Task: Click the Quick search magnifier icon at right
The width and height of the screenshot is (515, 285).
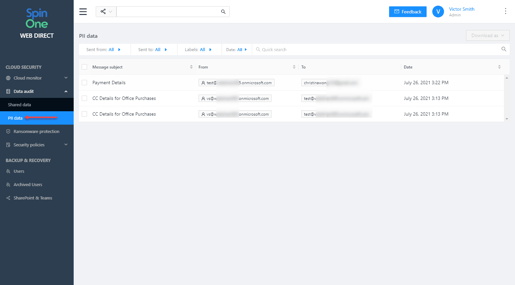Action: point(504,49)
